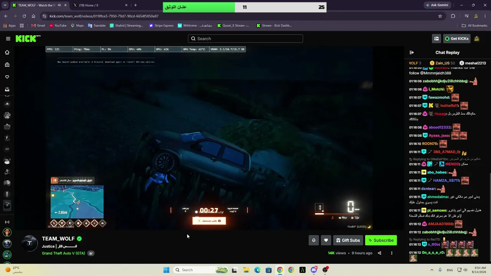Bookmark this page with the star
This screenshot has width=491, height=276.
point(440,16)
